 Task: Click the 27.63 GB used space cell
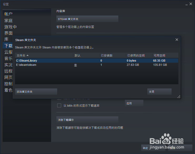click(x=133, y=65)
